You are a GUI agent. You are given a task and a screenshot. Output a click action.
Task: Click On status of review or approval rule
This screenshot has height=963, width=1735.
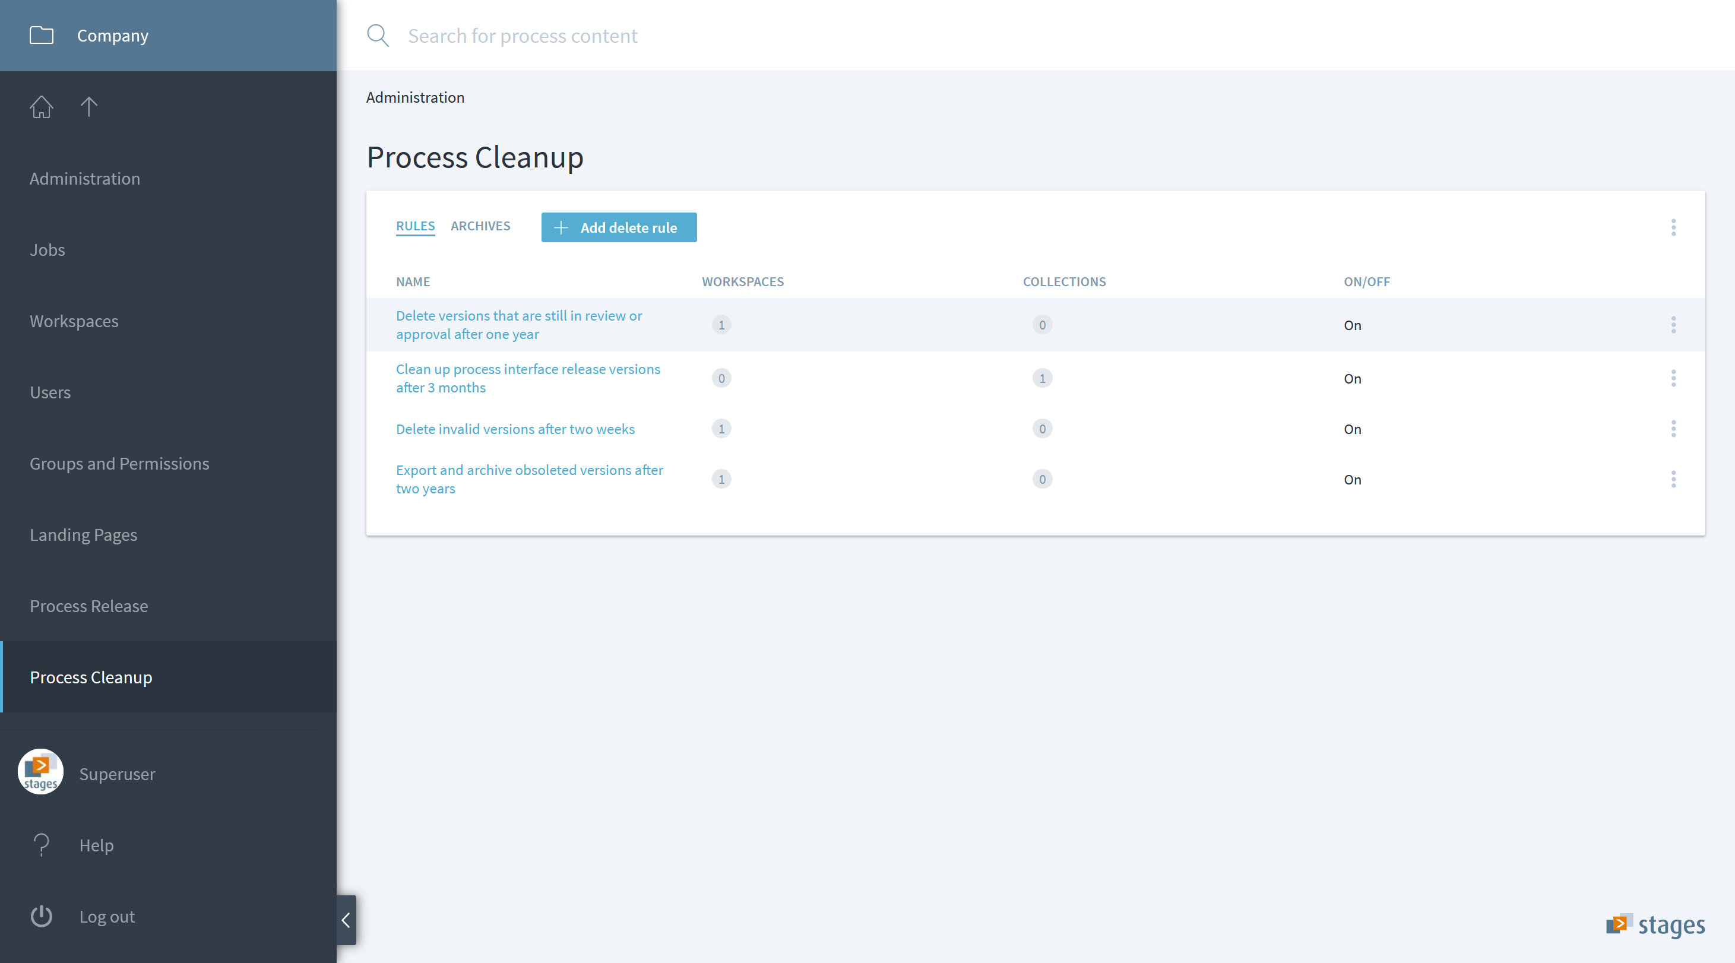1352,325
